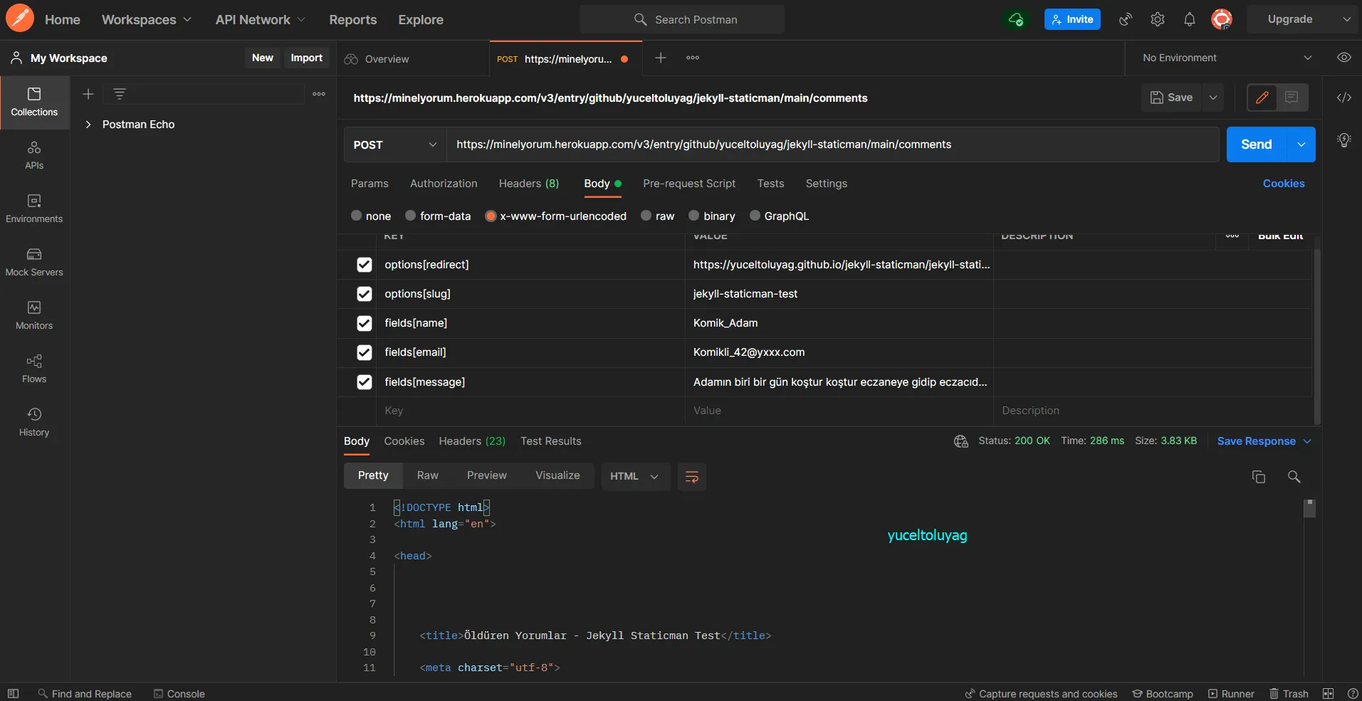
Task: Open the Flows sidebar panel
Action: [34, 369]
